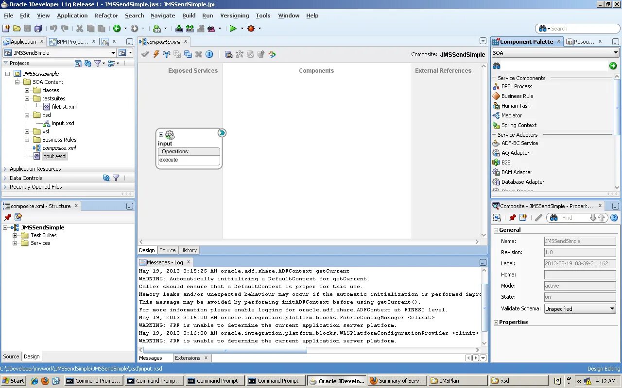Refresh the Projects panel
Viewport: 622px width, 388px height.
pos(88,63)
